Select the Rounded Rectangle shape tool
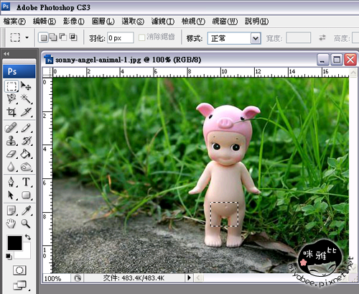359x294 pixels. pos(26,196)
